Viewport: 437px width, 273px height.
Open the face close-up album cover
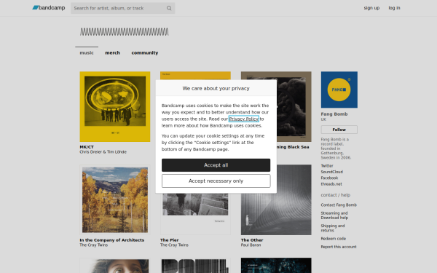[115, 266]
